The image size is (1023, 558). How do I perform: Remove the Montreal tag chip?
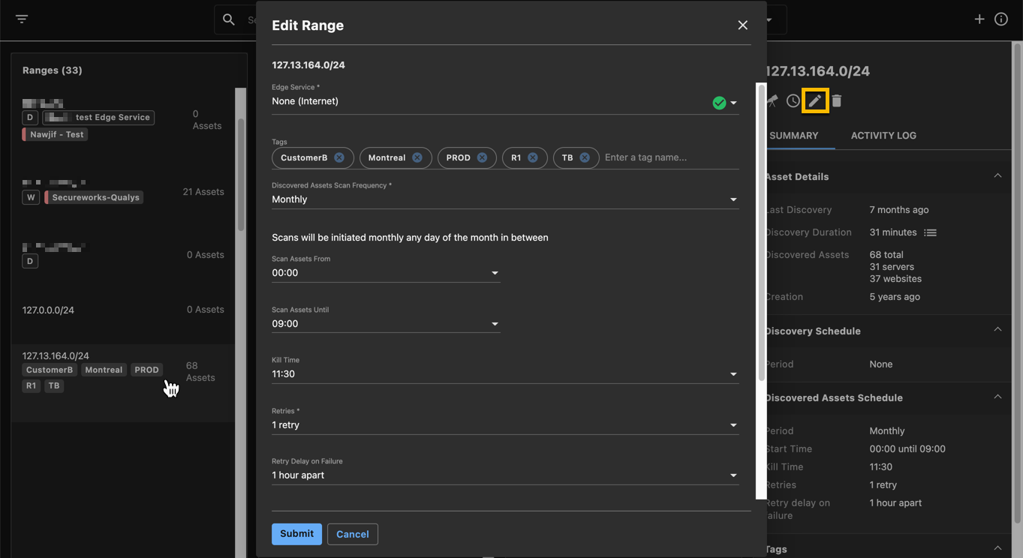point(417,157)
